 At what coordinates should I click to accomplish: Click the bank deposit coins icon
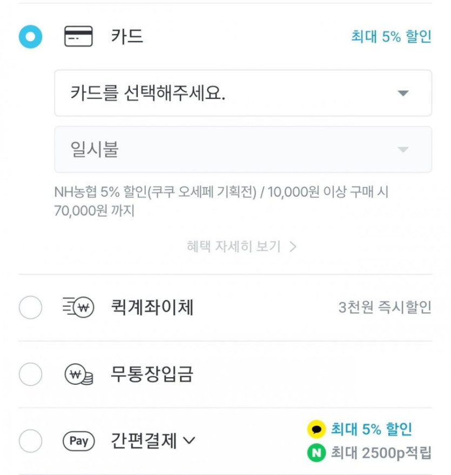tap(78, 374)
